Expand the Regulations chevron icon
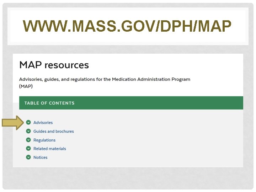Viewport: 256px width, 192px height. tap(28, 140)
